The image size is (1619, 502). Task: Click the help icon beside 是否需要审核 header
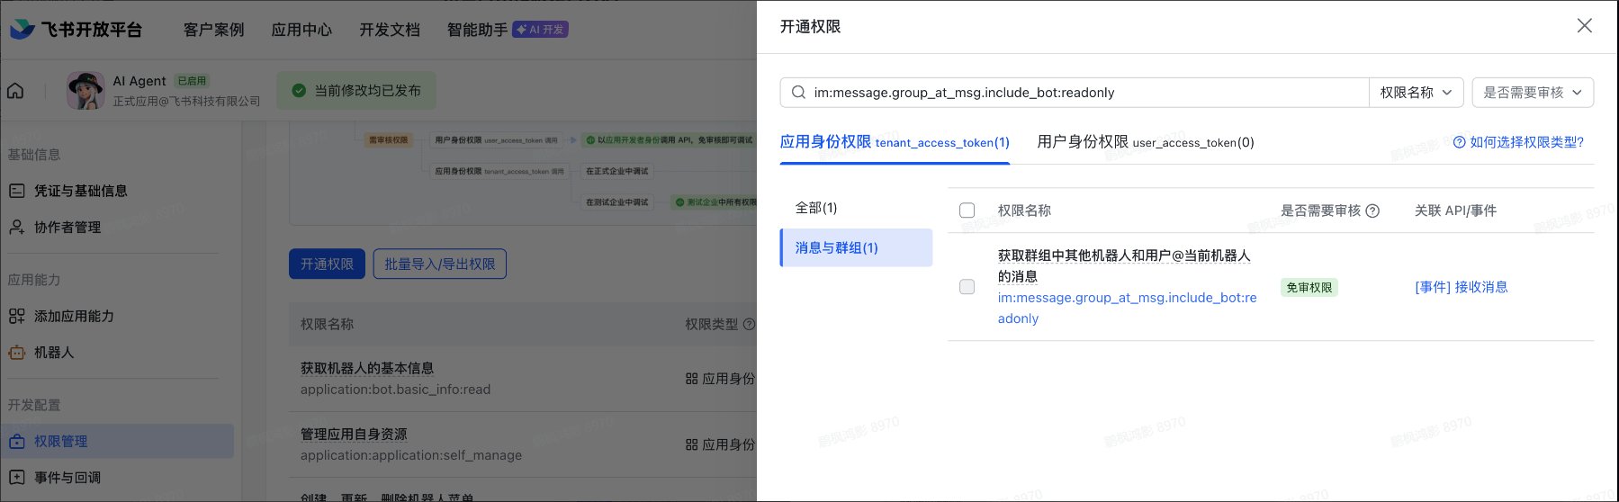coord(1372,211)
